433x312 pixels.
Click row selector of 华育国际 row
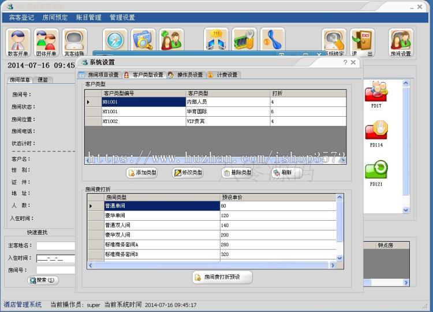(x=94, y=112)
